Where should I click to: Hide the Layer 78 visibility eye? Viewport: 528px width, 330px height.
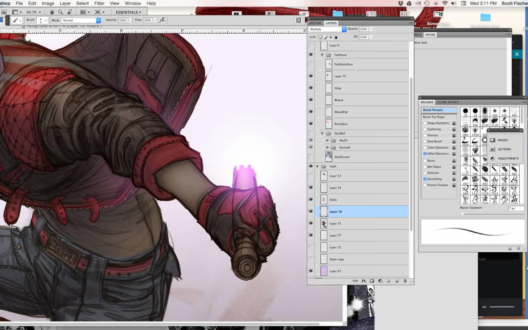click(311, 212)
